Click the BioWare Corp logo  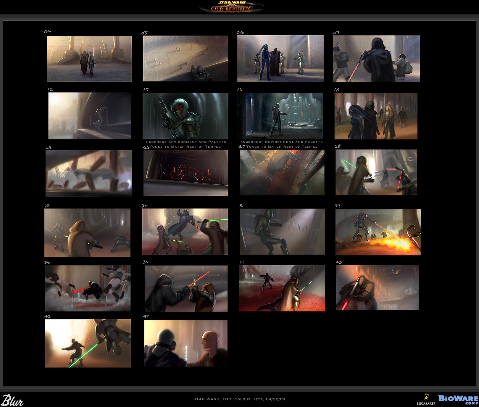(458, 400)
